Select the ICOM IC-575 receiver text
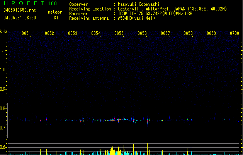The image size is (243, 155). [x=155, y=14]
